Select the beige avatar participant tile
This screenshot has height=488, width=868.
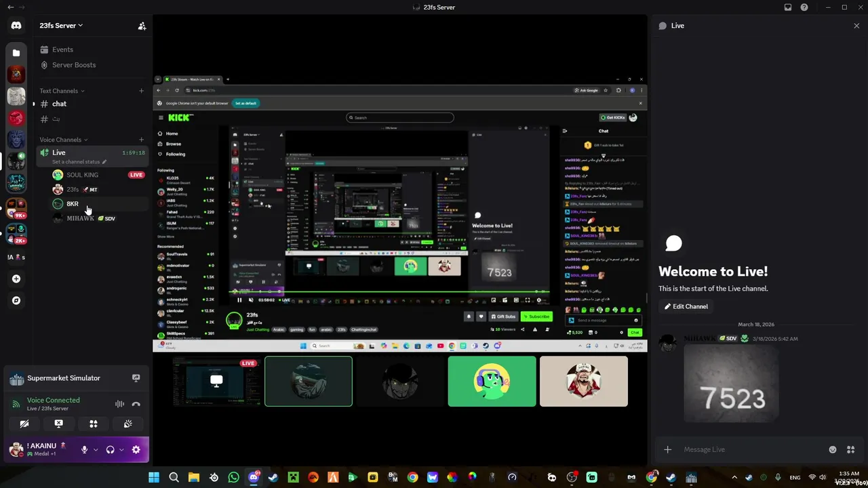tap(584, 382)
